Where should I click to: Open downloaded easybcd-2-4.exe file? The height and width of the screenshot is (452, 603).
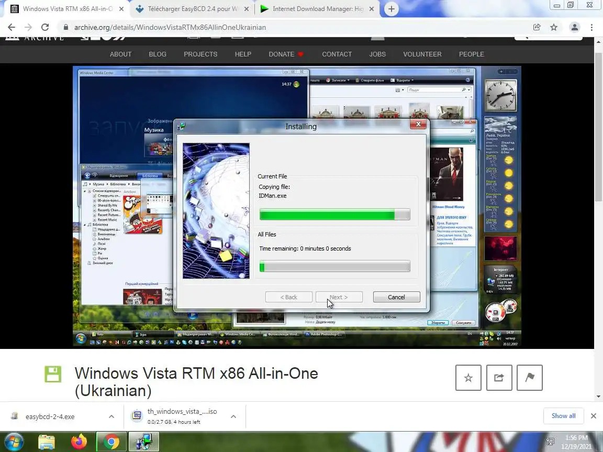(50, 416)
